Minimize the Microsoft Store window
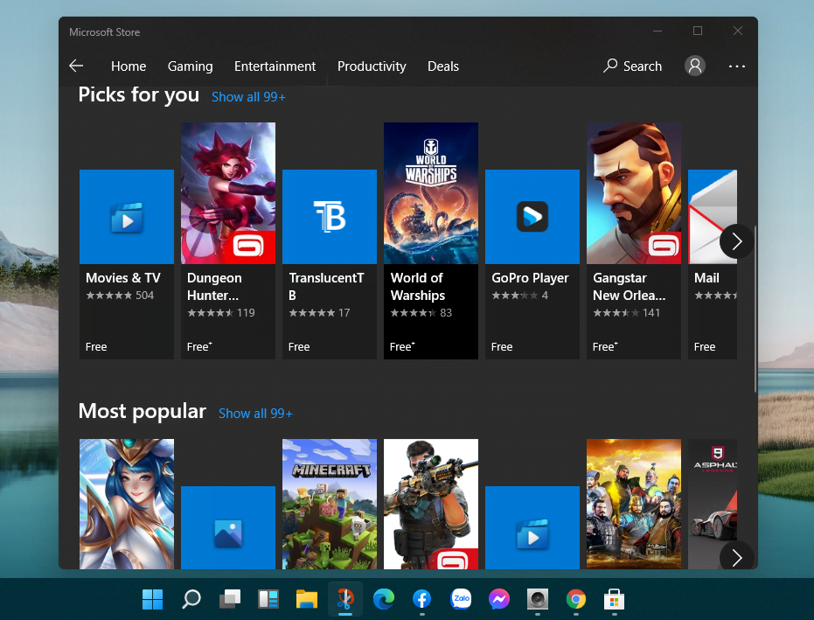Viewport: 814px width, 620px height. (657, 31)
